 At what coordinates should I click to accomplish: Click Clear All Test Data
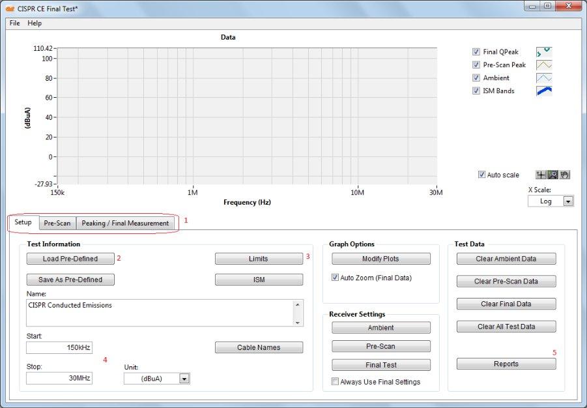pos(506,327)
